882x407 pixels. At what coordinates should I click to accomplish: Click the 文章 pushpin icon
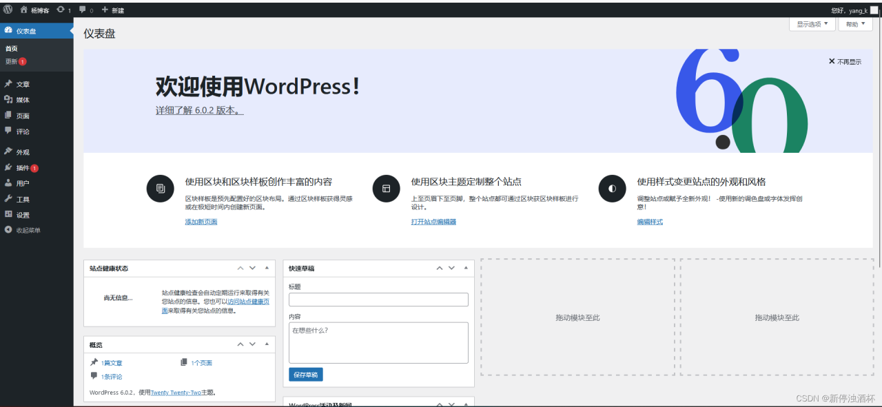[x=8, y=84]
